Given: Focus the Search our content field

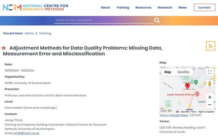Looking at the screenshot, I should click(104, 20).
